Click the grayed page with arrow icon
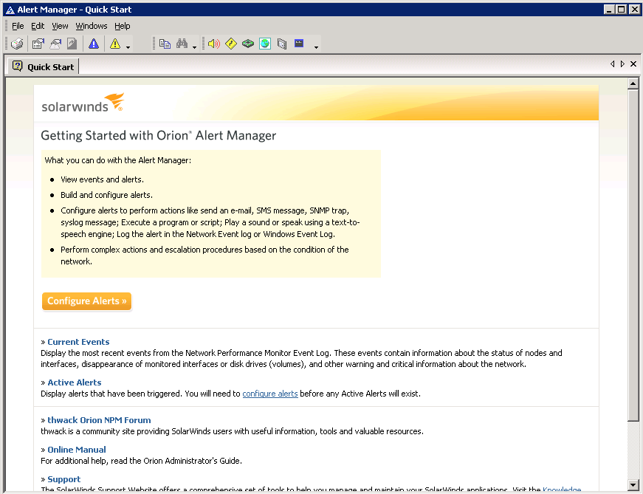Image resolution: width=643 pixels, height=494 pixels. (72, 44)
